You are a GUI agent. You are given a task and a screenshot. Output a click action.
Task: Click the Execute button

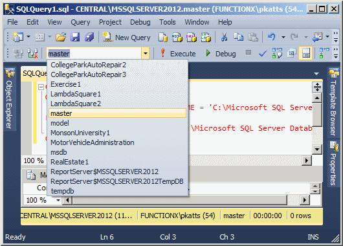178,54
